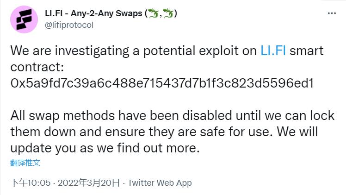
Task: Click the word "contract:" in the tweet
Action: (x=37, y=67)
